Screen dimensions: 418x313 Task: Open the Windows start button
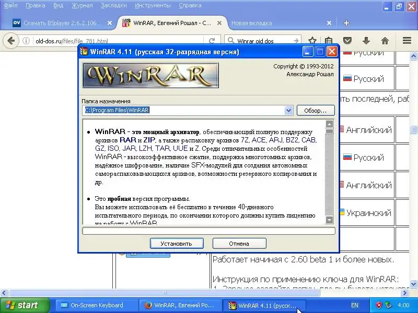click(x=25, y=305)
